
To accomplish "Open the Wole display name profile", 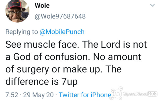I will 42,6.
